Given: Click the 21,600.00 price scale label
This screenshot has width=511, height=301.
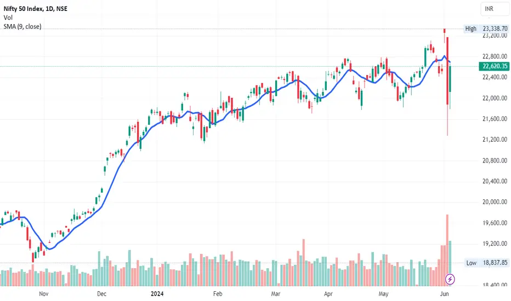Looking at the screenshot, I should [495, 119].
